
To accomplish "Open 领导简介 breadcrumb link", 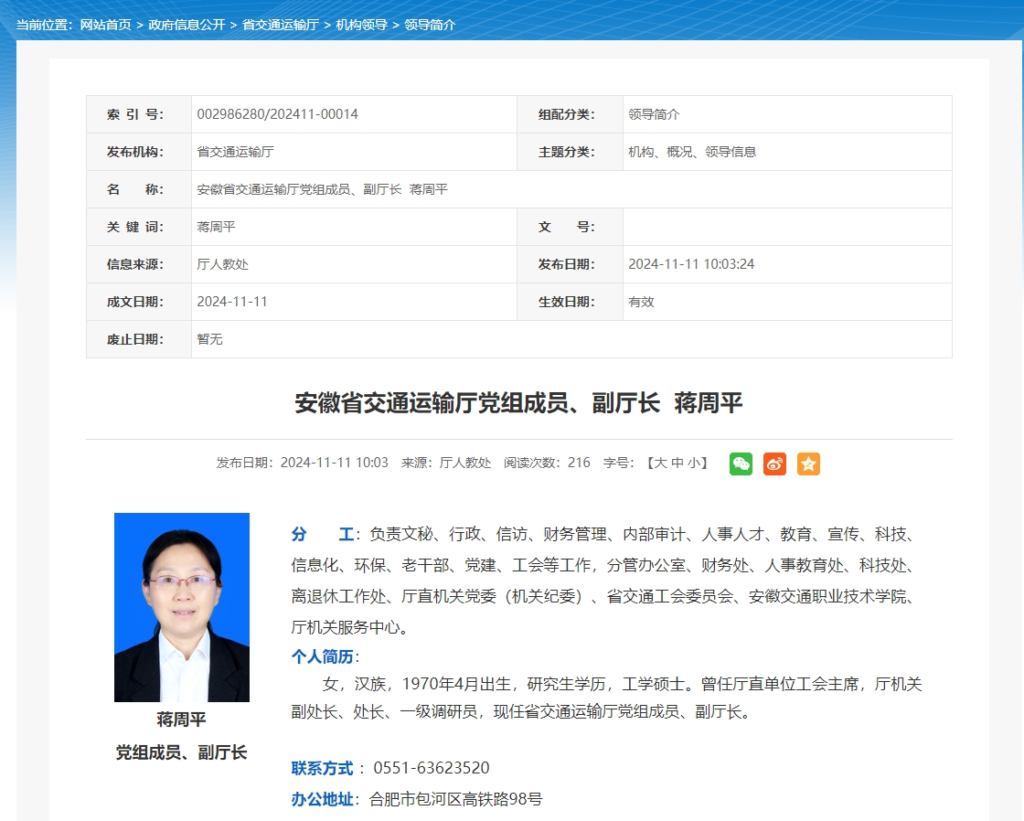I will pyautogui.click(x=430, y=25).
